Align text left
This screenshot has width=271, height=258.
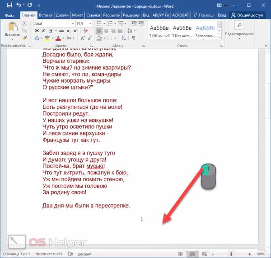pos(99,31)
